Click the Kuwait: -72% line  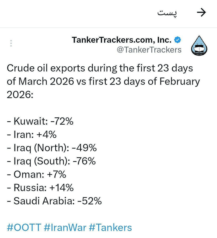point(40,121)
